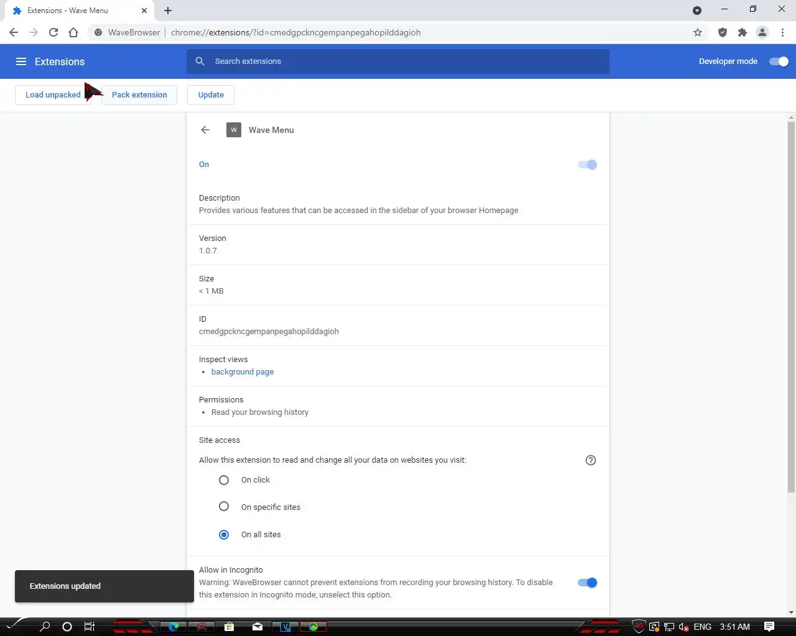The height and width of the screenshot is (636, 796).
Task: Launch Microsoft Edge from taskbar
Action: 174,627
